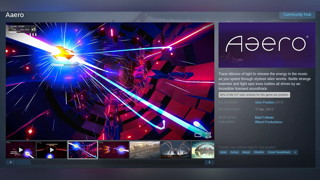The image size is (320, 180).
Task: Click the Aaero logo header image
Action: 267,45
